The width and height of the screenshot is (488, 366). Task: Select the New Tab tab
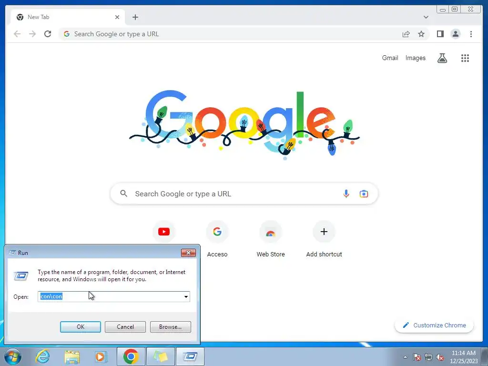68,17
